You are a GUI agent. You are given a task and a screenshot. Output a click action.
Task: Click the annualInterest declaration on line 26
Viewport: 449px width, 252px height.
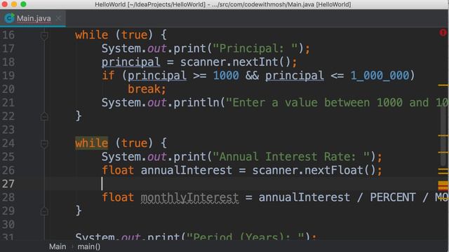(x=186, y=170)
